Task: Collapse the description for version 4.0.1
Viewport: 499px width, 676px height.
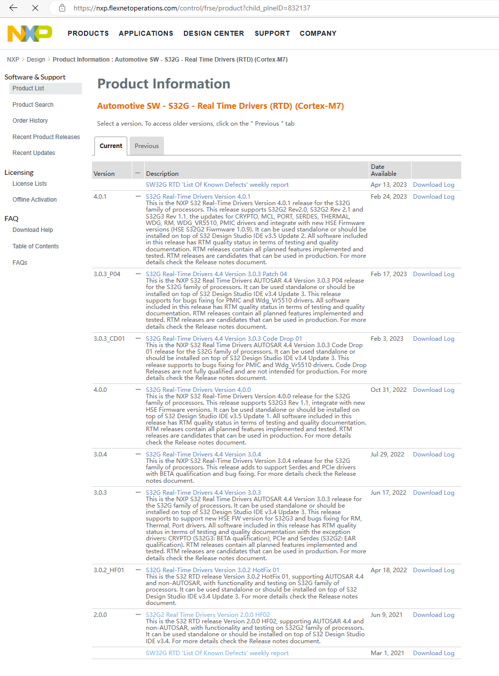Action: pos(138,196)
